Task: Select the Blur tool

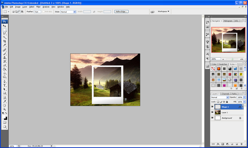Action: pyautogui.click(x=4, y=73)
